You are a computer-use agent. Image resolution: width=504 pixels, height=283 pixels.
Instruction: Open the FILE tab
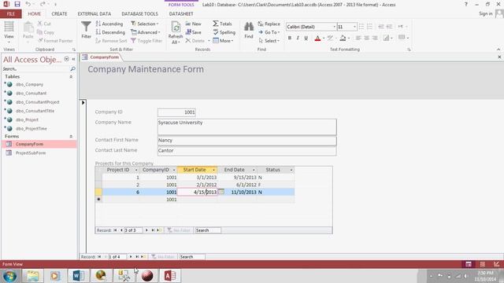(11, 14)
